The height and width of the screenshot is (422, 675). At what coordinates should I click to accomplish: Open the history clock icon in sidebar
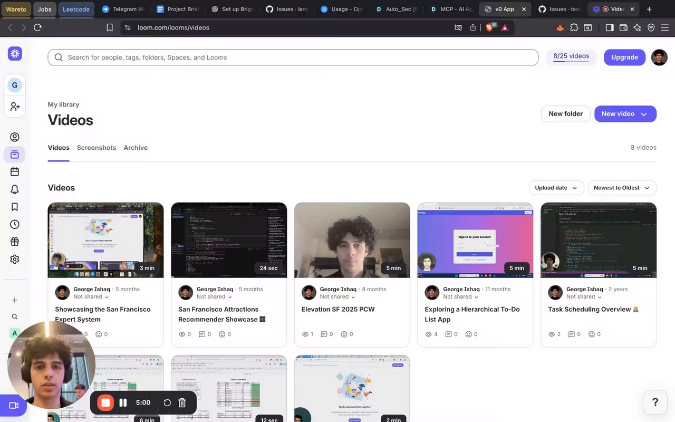click(15, 224)
